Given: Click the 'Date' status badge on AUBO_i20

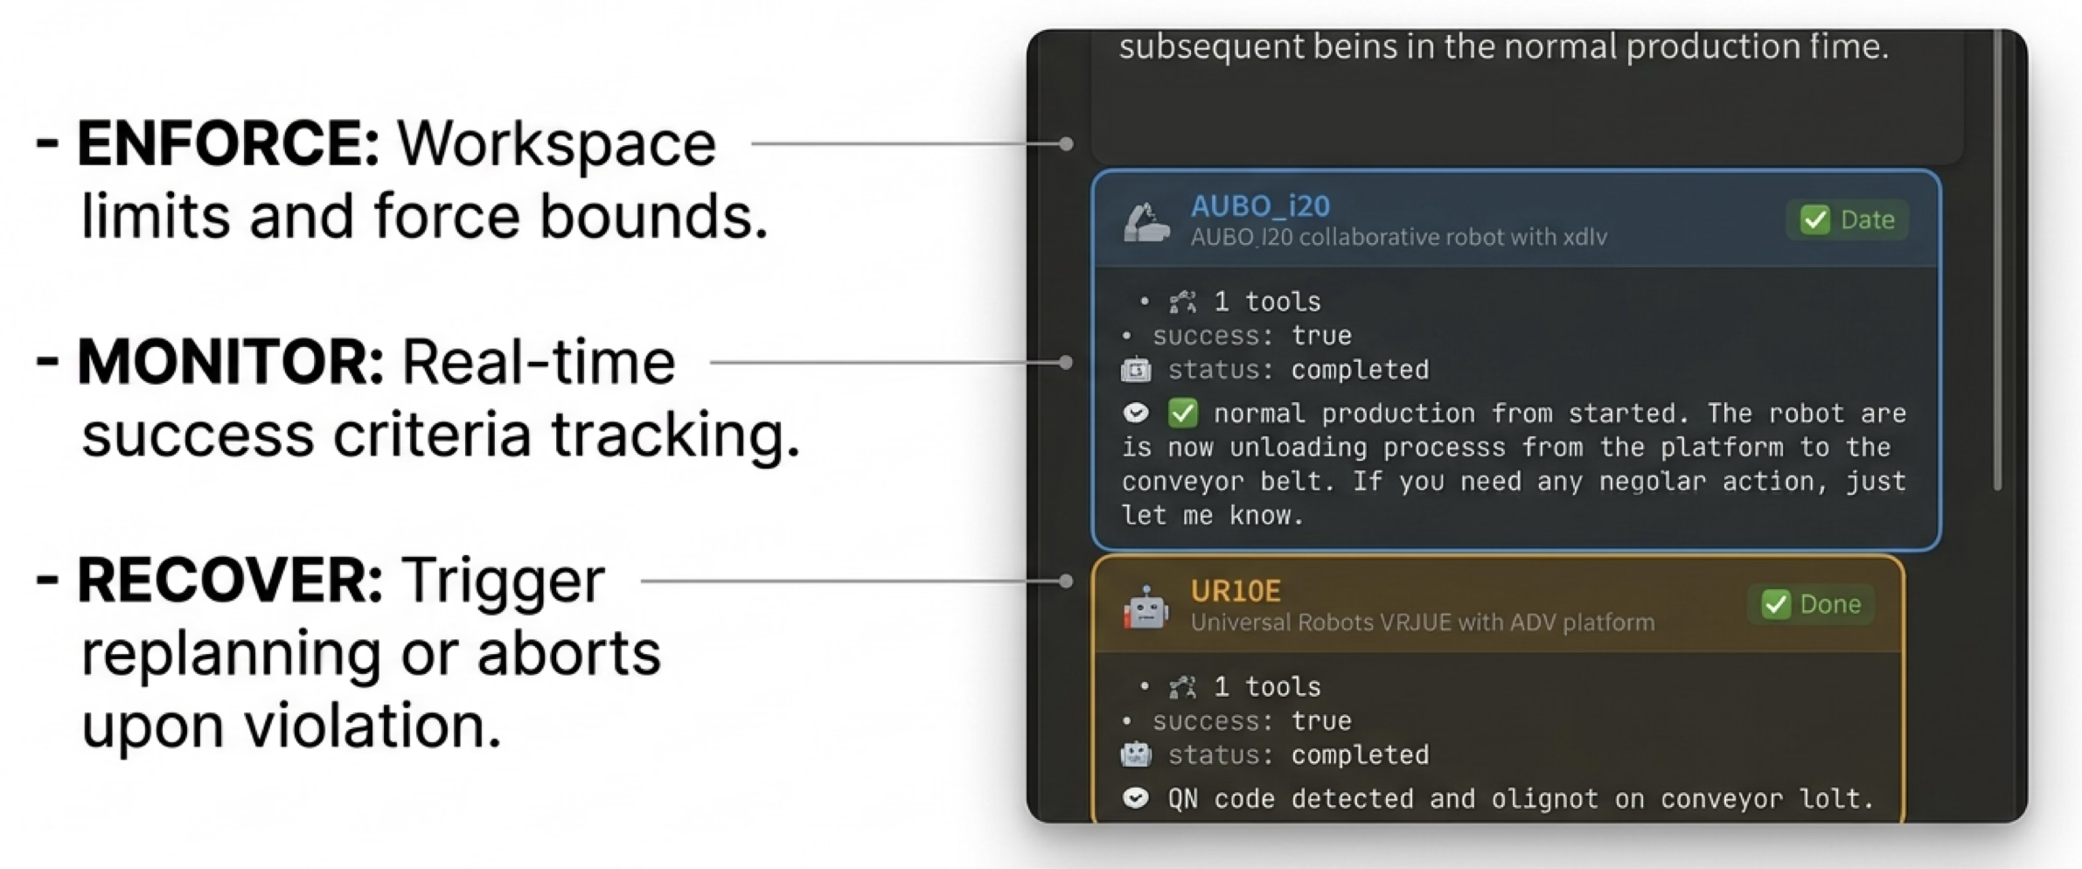Looking at the screenshot, I should click(x=1848, y=220).
